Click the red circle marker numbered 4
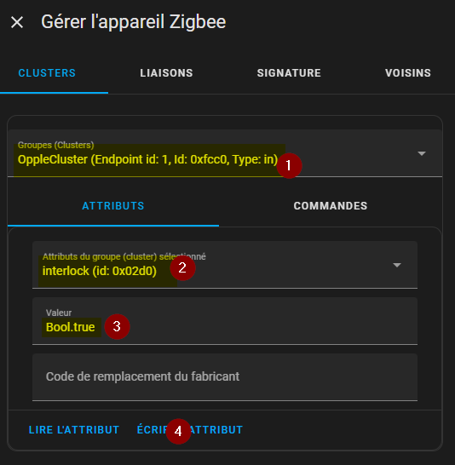 pyautogui.click(x=178, y=431)
